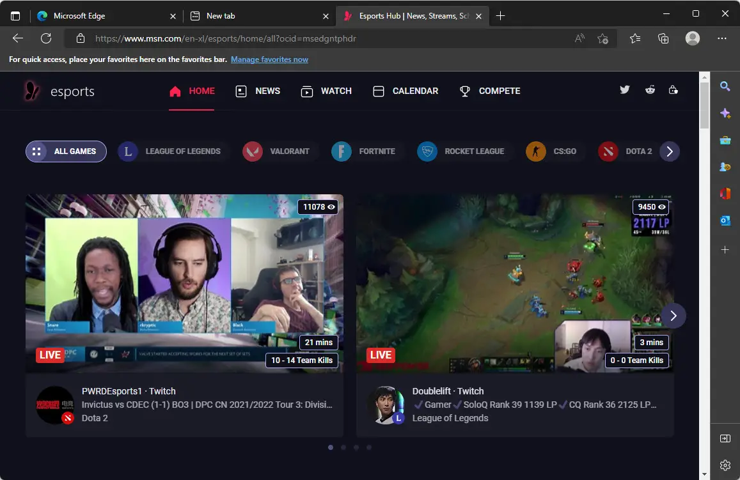Refresh the page
The image size is (740, 480).
[x=46, y=38]
